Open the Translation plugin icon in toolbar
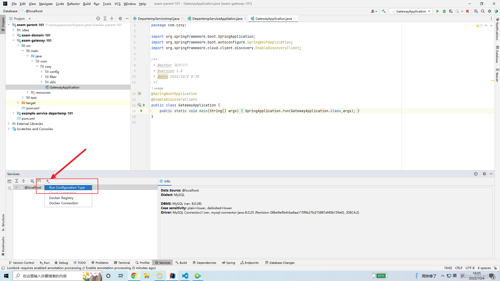 coord(476,11)
